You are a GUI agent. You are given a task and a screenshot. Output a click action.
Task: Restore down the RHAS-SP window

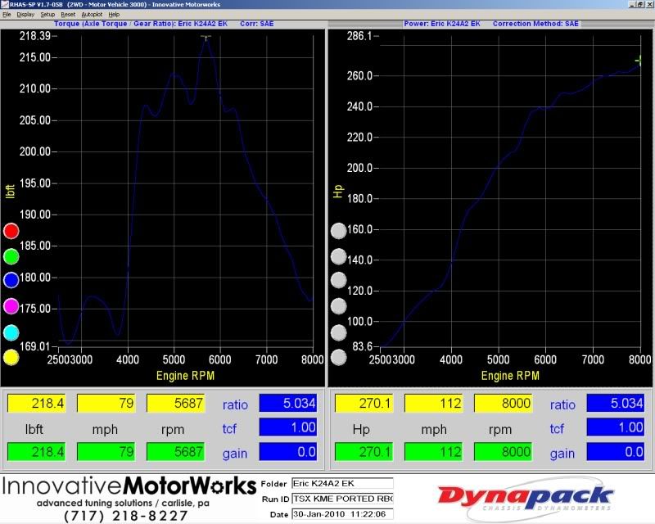[639, 5]
